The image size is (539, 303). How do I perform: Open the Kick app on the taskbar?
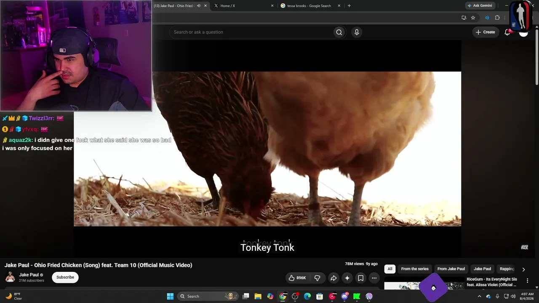pos(357,296)
